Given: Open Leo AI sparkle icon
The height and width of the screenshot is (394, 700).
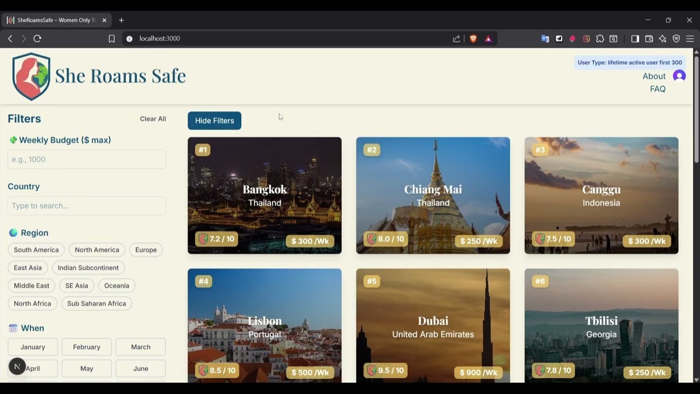Looking at the screenshot, I should tap(662, 38).
